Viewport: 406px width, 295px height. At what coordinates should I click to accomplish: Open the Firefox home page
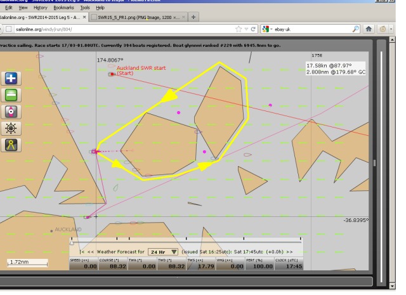pos(369,29)
